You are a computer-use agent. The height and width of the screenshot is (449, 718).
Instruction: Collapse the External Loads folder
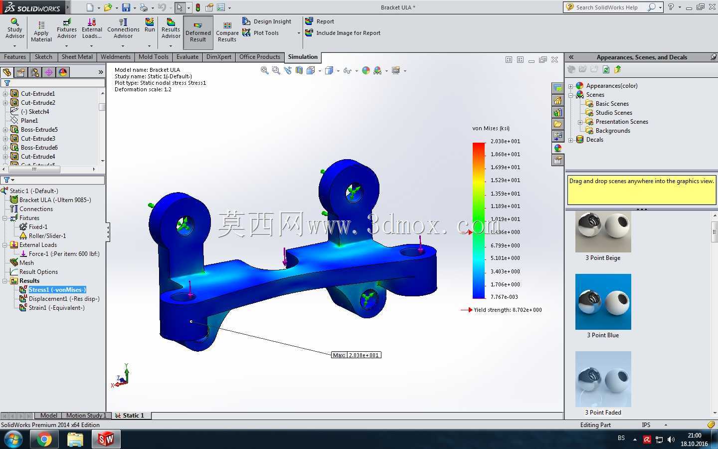(x=5, y=245)
